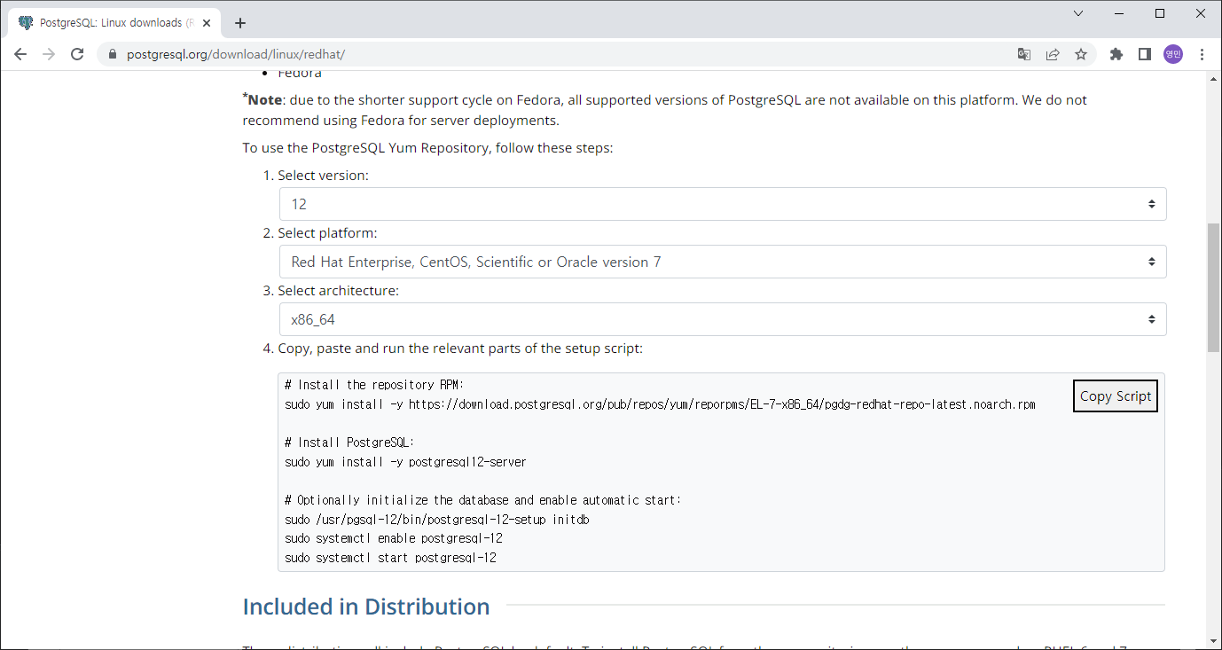Screen dimensions: 1222x650
Task: Open Google Translate page icon
Action: point(1024,54)
